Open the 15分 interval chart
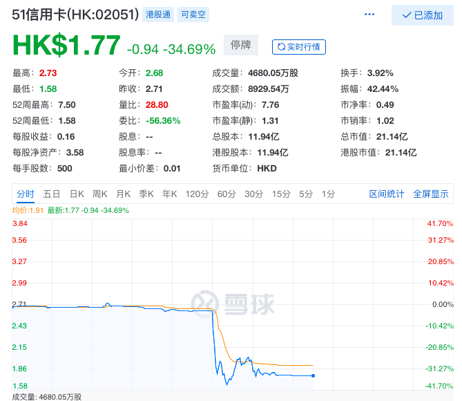Viewport: 462px width, 401px height. click(281, 194)
